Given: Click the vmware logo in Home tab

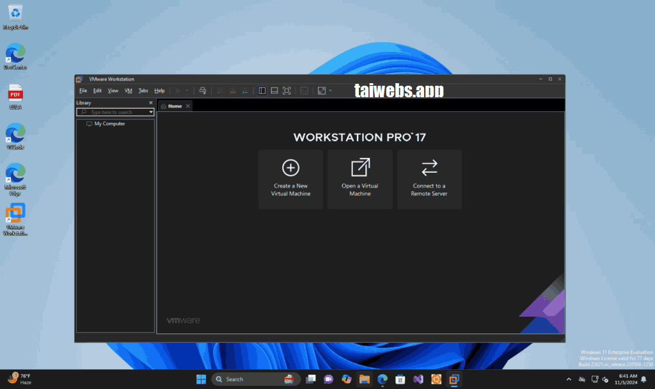Looking at the screenshot, I should (x=184, y=321).
